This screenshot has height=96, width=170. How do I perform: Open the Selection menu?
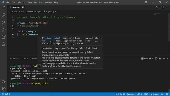pos(21,2)
